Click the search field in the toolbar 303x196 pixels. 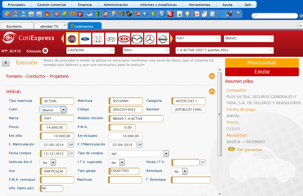[275, 16]
